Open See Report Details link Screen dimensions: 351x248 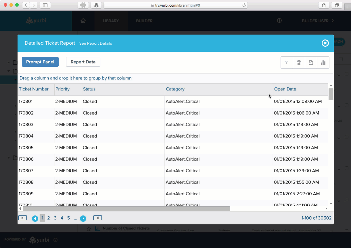(x=96, y=43)
